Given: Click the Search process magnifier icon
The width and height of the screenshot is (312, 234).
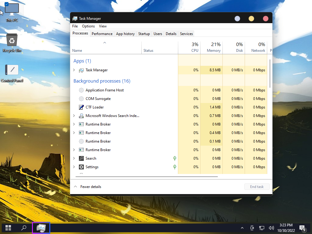Looking at the screenshot, I should coord(81,158).
